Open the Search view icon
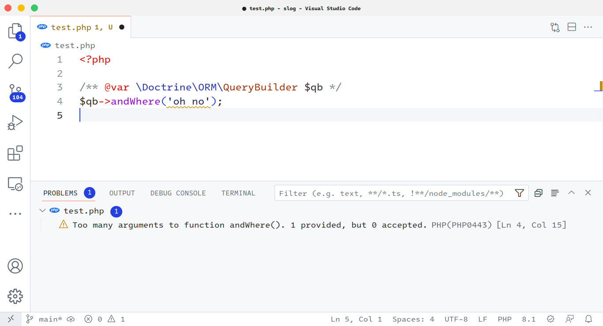The height and width of the screenshot is (326, 603). (x=15, y=61)
